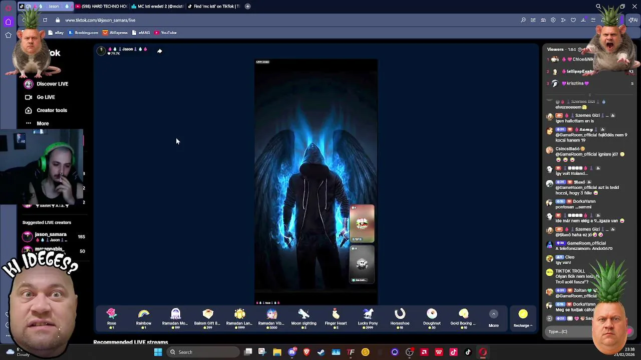Viewport: 641px width, 360px height.
Task: Open the Windows Start menu
Action: pyautogui.click(x=158, y=352)
